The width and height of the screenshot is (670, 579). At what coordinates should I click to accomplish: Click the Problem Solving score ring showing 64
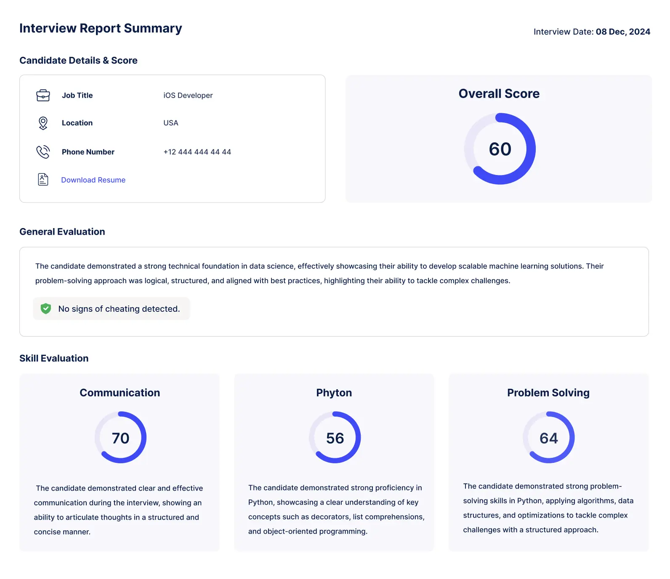548,438
